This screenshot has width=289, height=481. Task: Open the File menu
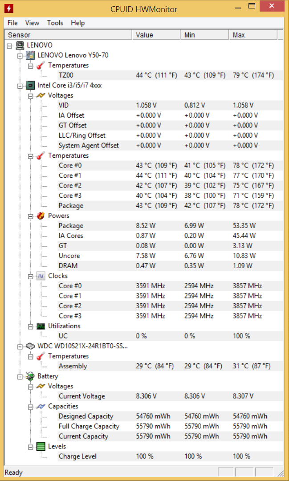point(12,23)
